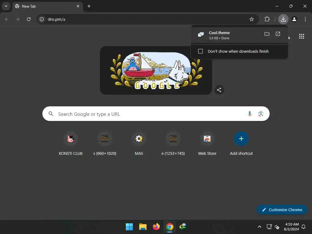This screenshot has width=312, height=234.
Task: Open the Chrome profile avatar
Action: 294,19
